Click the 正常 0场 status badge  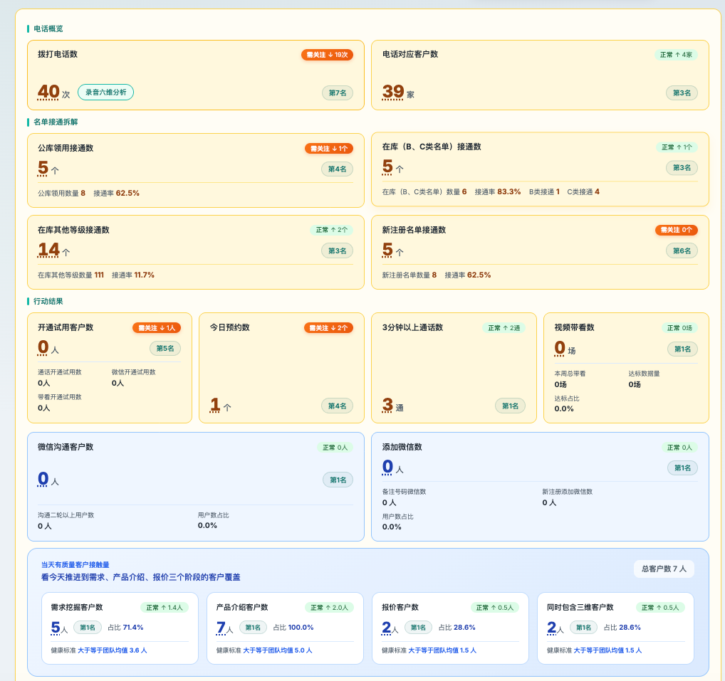tap(679, 327)
